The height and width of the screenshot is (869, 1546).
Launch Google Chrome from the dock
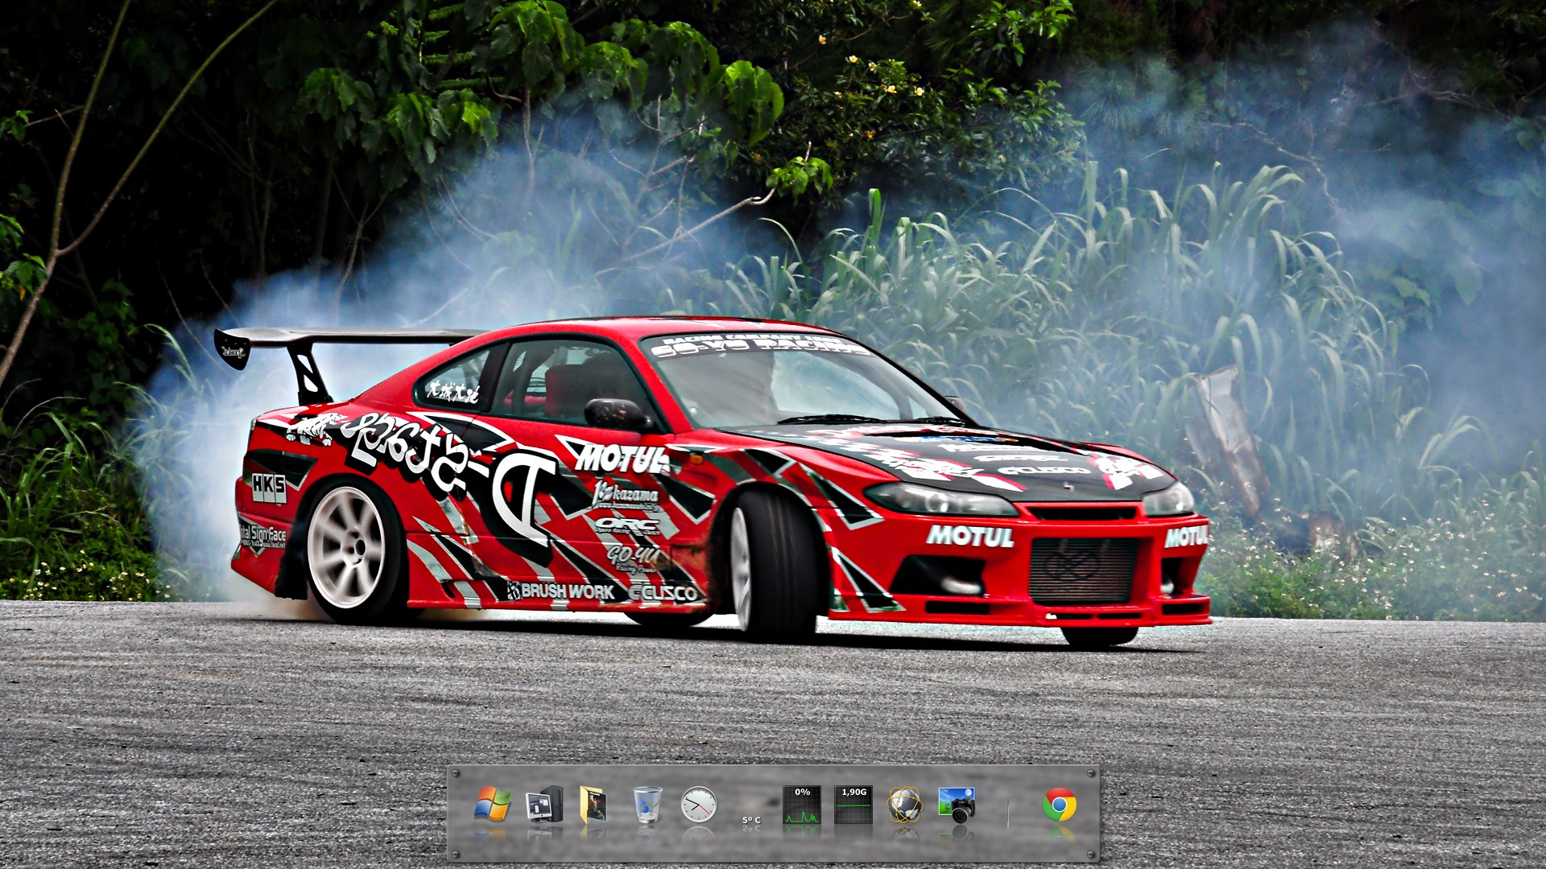click(1059, 804)
